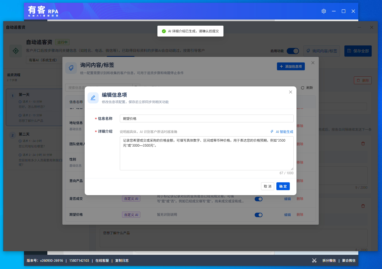Screen dimensions: 382x269
Task: Click 聚合微信 in the status bar
Action: tap(349, 261)
